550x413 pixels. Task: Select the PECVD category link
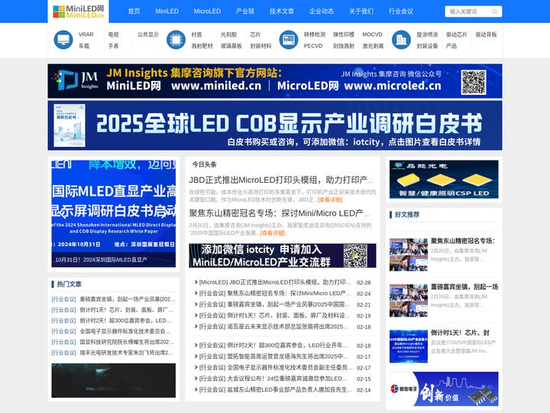[313, 46]
